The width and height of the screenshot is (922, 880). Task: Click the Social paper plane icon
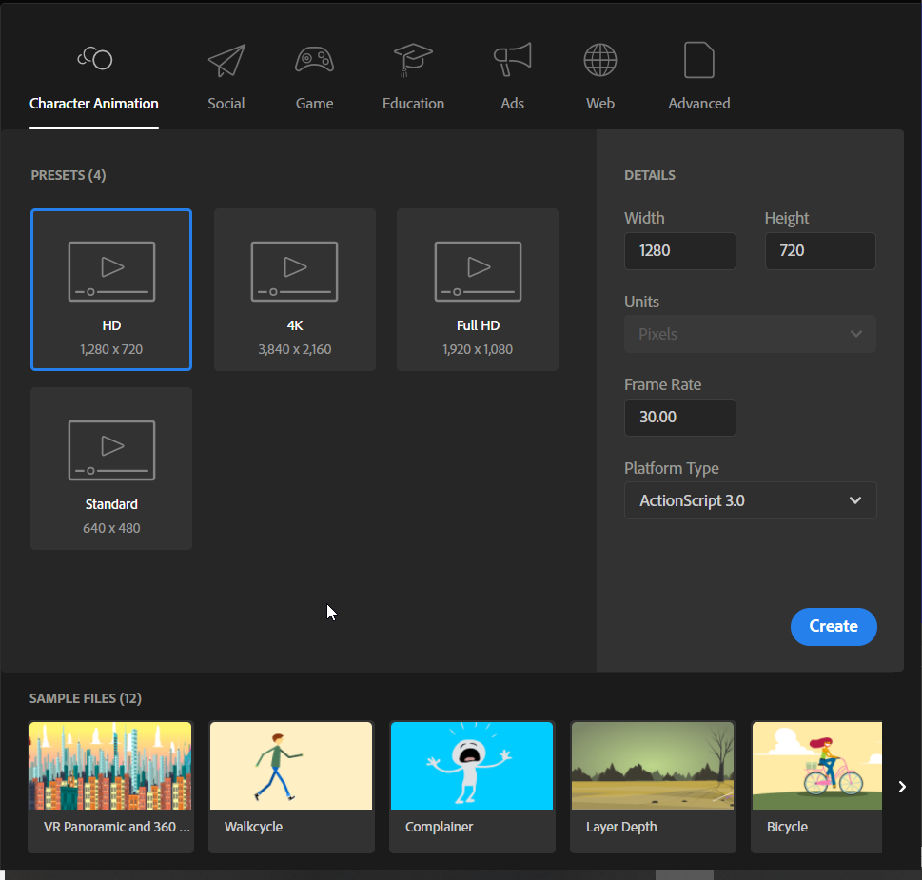tap(226, 59)
